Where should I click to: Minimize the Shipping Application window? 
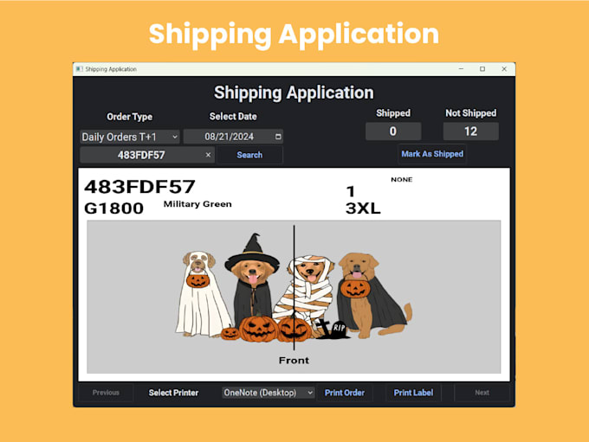tap(461, 69)
